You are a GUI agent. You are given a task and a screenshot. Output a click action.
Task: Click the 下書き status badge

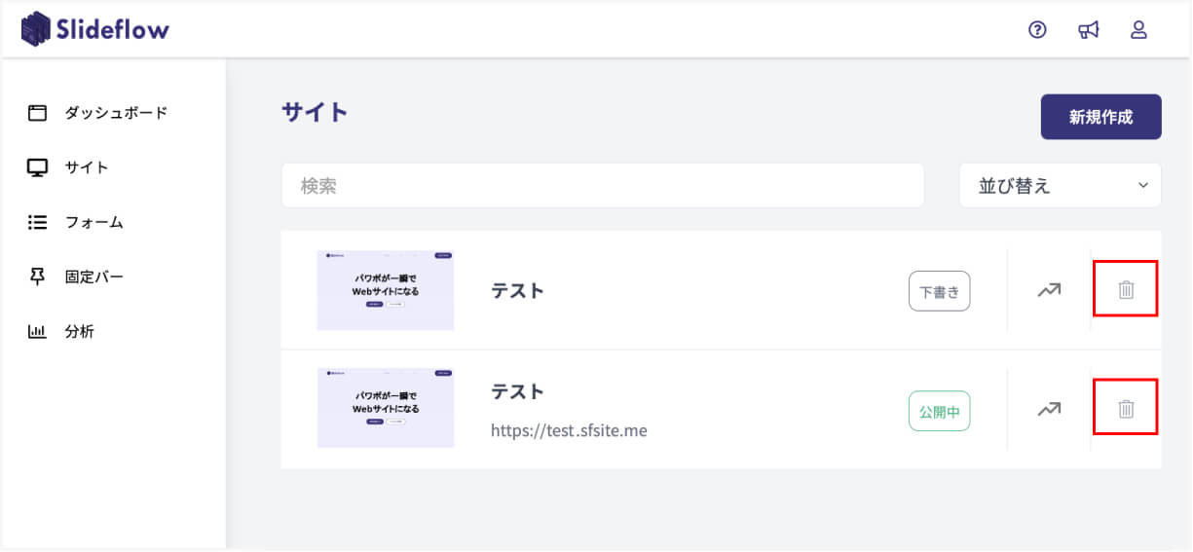(x=939, y=291)
